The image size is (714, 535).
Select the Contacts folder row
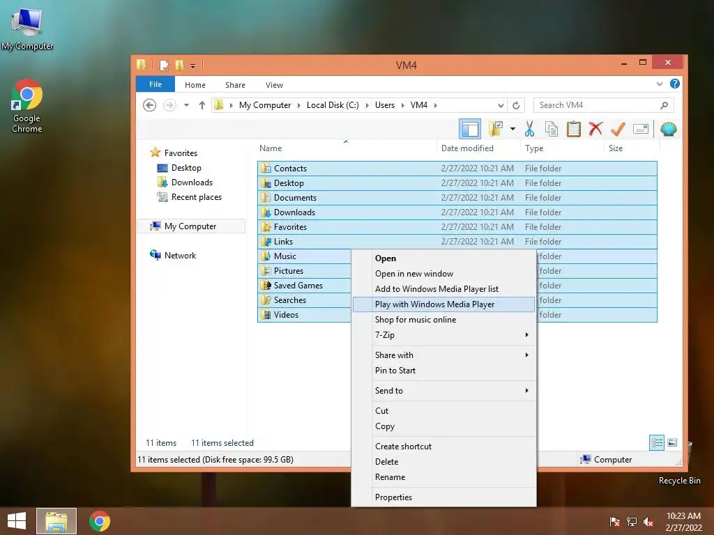pyautogui.click(x=457, y=169)
